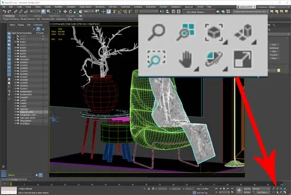Activate the Unlink Selection broken-chain icon
The image size is (291, 195).
pos(21,12)
